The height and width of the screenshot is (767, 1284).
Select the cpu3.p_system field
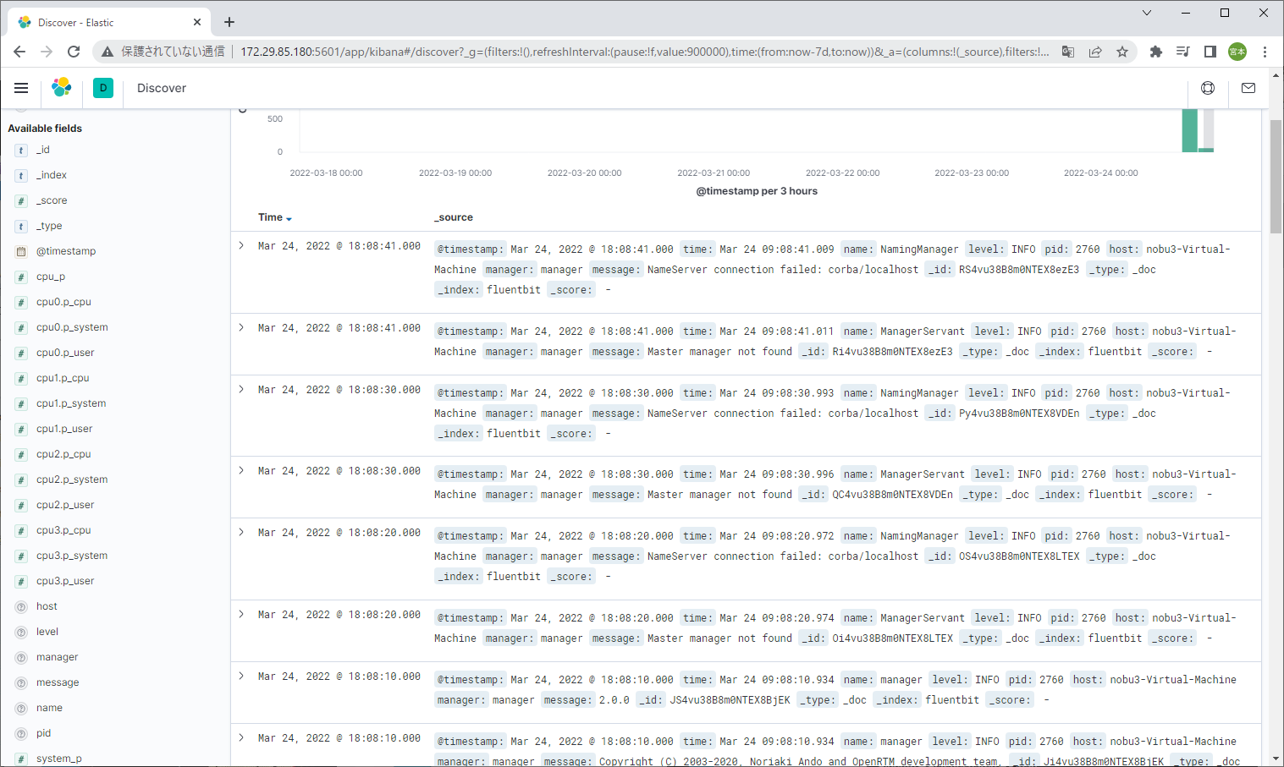click(72, 556)
